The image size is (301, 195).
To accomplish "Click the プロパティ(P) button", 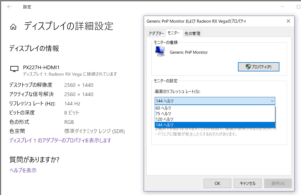I will point(259,67).
